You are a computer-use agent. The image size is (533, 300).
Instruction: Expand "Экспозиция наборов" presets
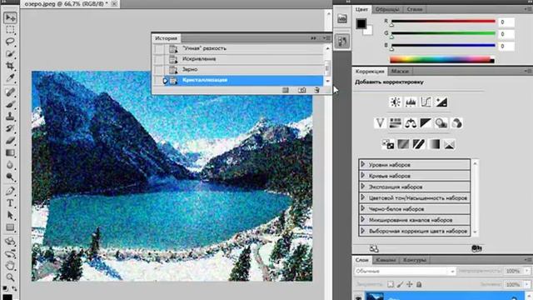click(363, 187)
